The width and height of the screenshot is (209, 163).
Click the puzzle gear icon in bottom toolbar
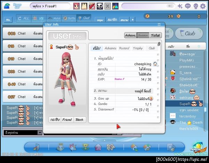[x=110, y=147]
